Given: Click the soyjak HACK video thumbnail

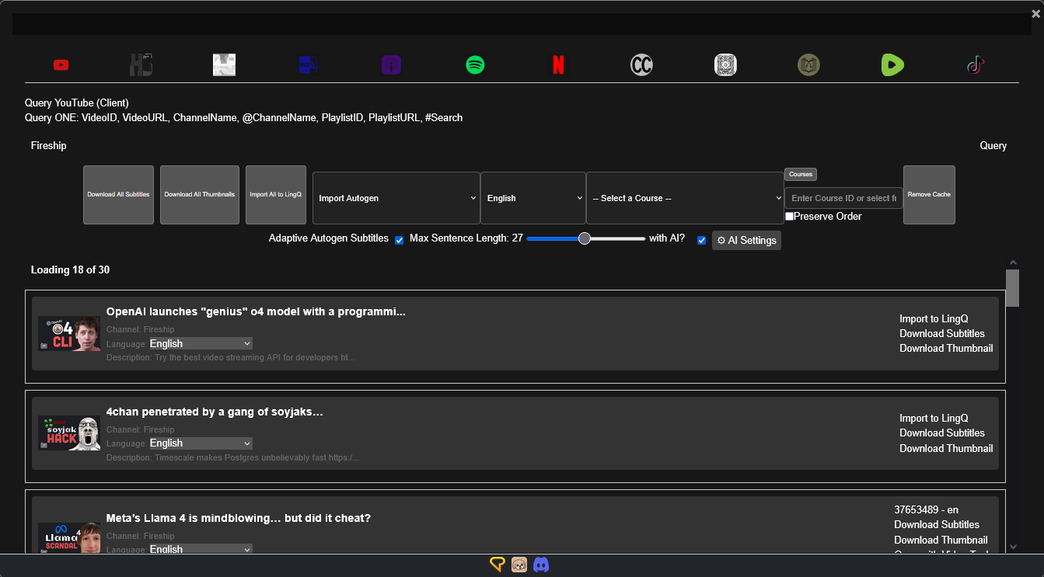Looking at the screenshot, I should [x=69, y=433].
